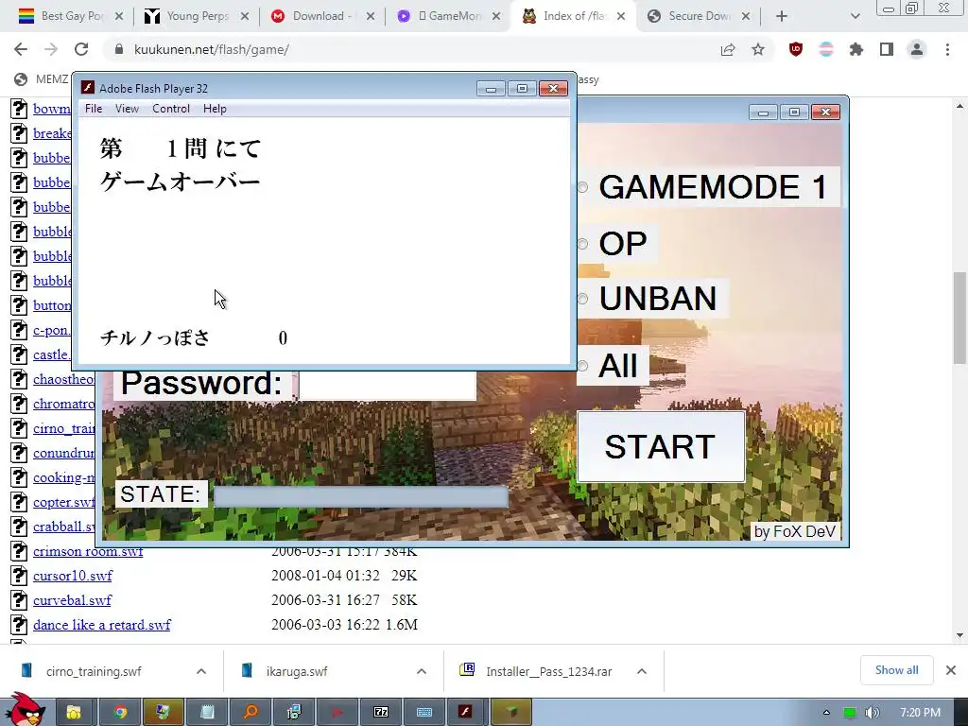Reload the current page

(81, 49)
